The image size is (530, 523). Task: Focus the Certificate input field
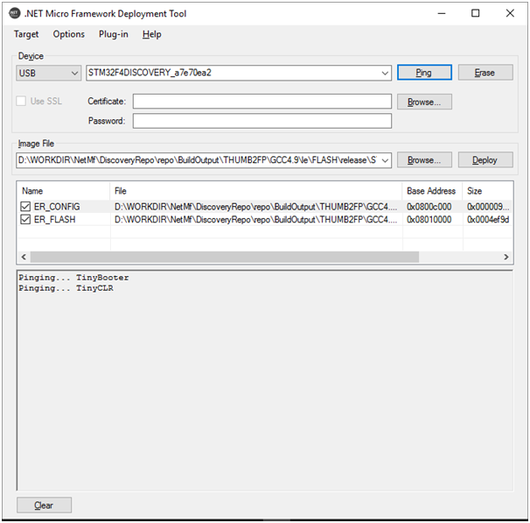tap(262, 102)
